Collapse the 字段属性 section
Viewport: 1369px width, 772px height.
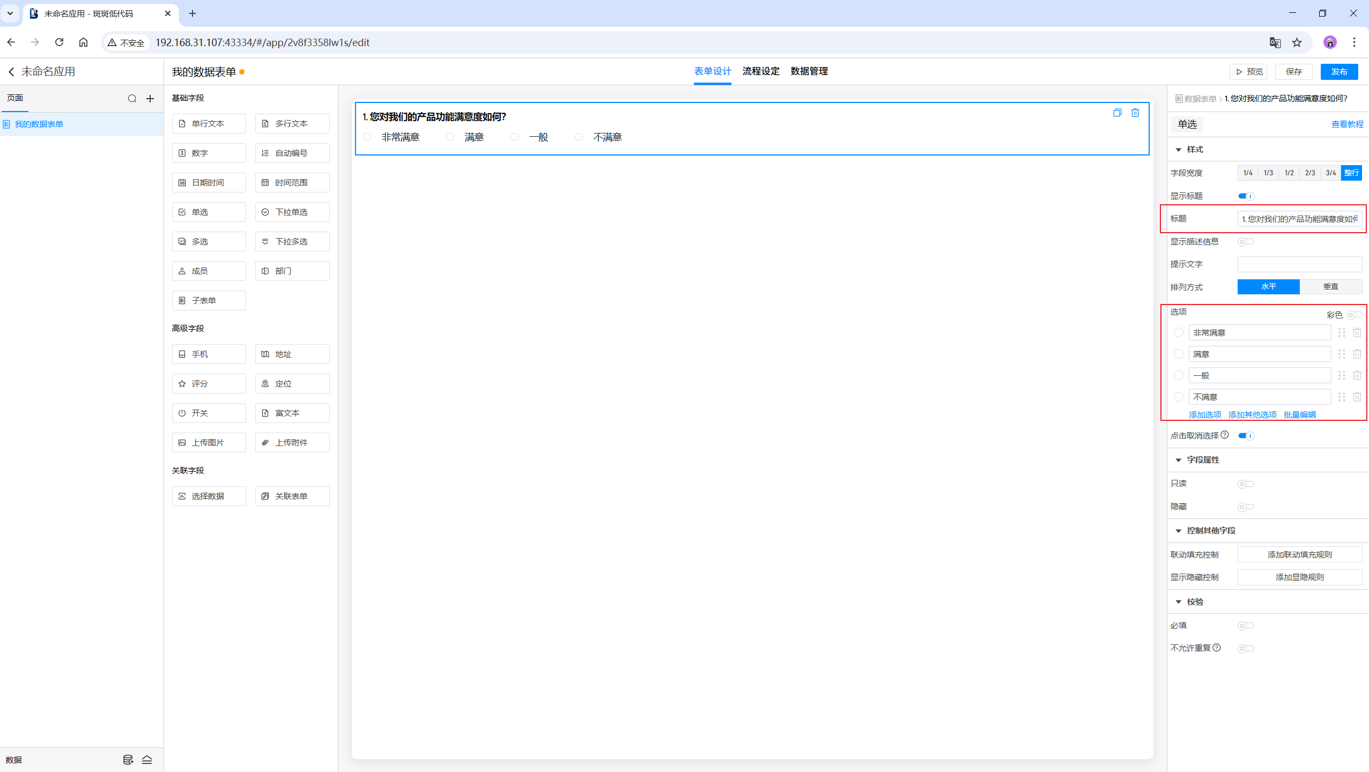[1178, 460]
